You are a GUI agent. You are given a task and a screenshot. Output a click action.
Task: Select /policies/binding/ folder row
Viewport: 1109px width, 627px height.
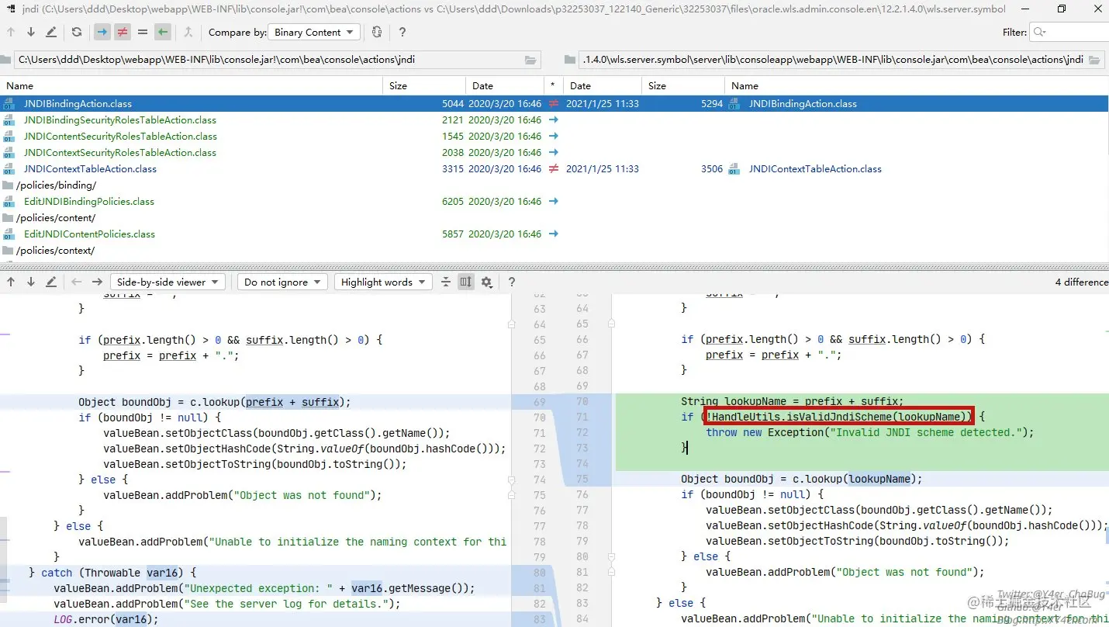[56, 185]
